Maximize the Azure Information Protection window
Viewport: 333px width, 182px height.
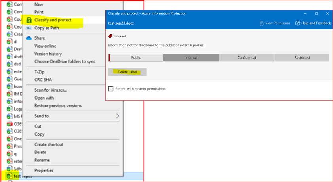point(316,13)
